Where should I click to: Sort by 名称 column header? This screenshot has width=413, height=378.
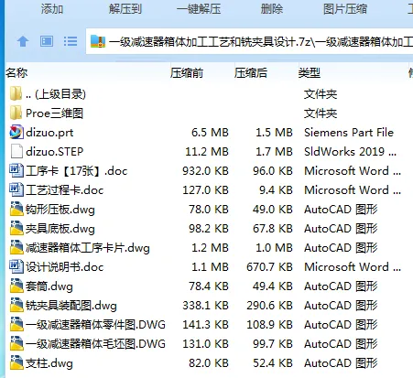16,73
